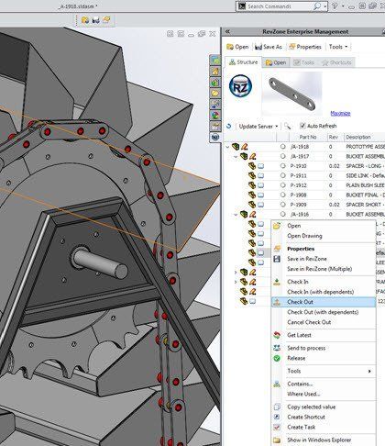385x446 pixels.
Task: Open the Update Server dropdown arrow
Action: [x=277, y=127]
